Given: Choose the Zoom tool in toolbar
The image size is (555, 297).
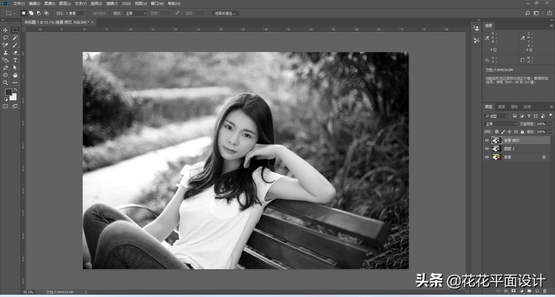Looking at the screenshot, I should [5, 83].
